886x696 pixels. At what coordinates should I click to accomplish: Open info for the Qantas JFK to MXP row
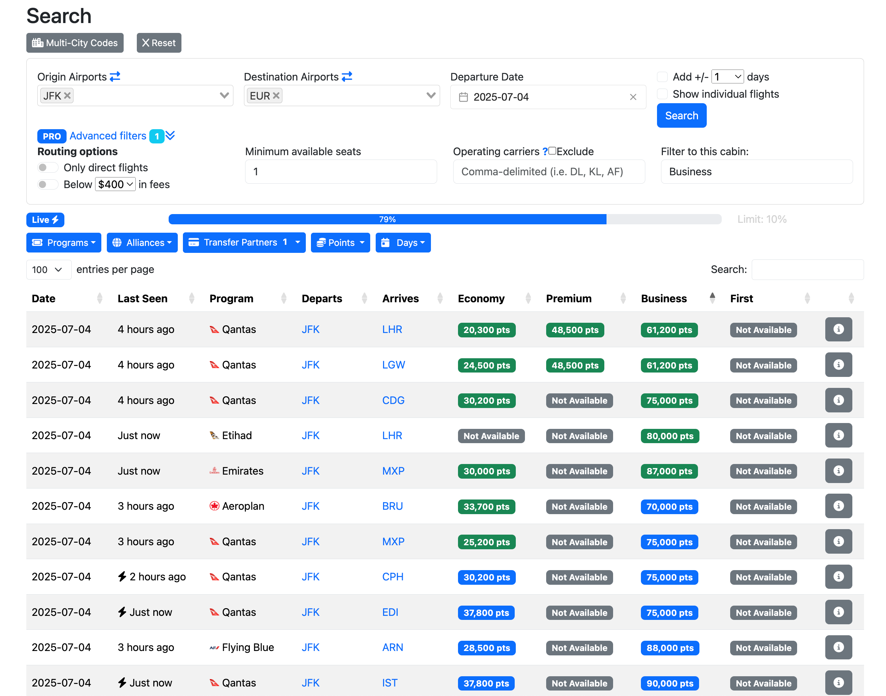[x=838, y=542]
